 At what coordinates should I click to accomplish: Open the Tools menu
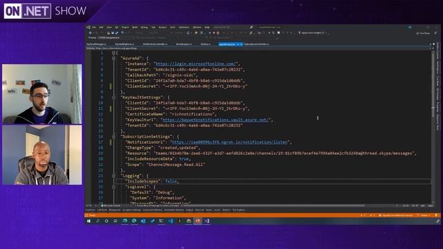172,28
